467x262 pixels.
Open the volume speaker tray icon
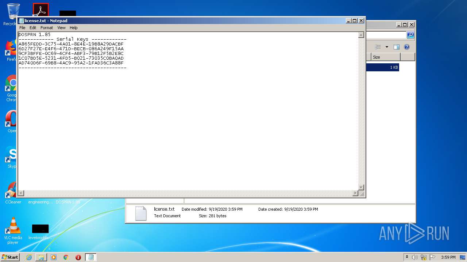(414, 257)
